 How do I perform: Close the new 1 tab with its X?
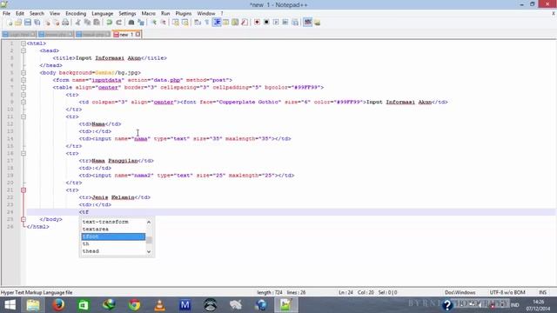point(138,35)
